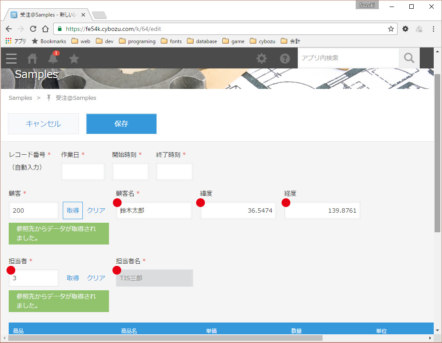Click the scroll down arrow

click(437, 330)
